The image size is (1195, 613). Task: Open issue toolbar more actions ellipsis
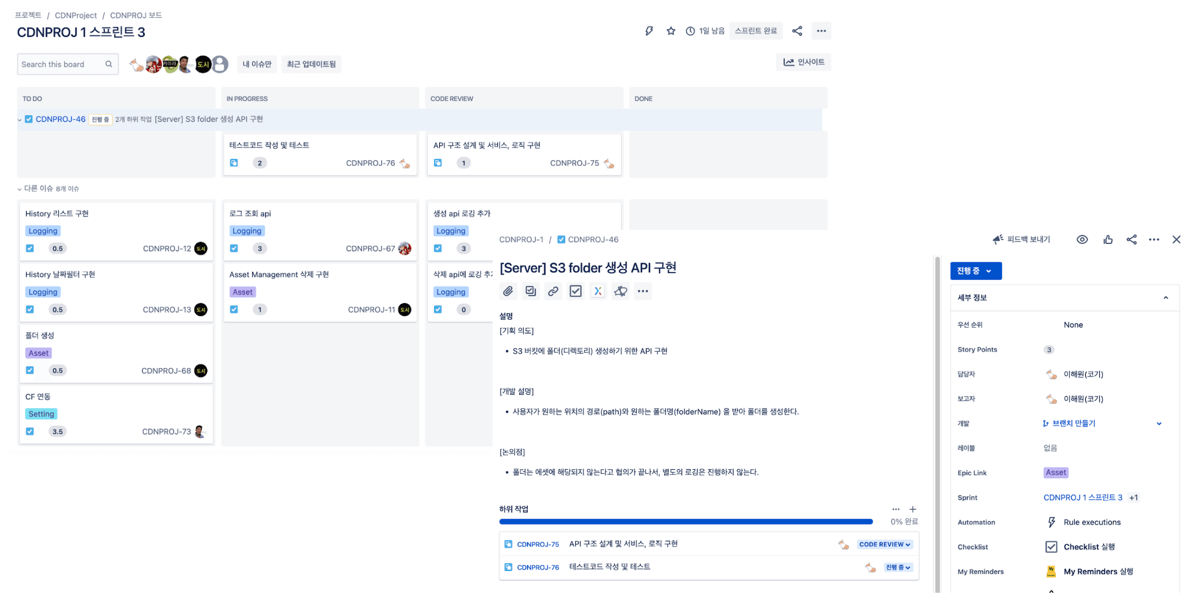tap(643, 291)
